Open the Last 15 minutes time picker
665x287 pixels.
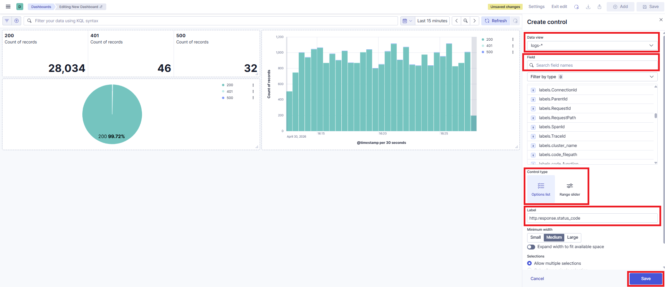432,21
